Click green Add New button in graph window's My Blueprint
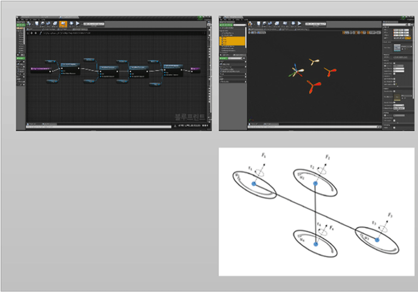418x292 pixels. 21,58
